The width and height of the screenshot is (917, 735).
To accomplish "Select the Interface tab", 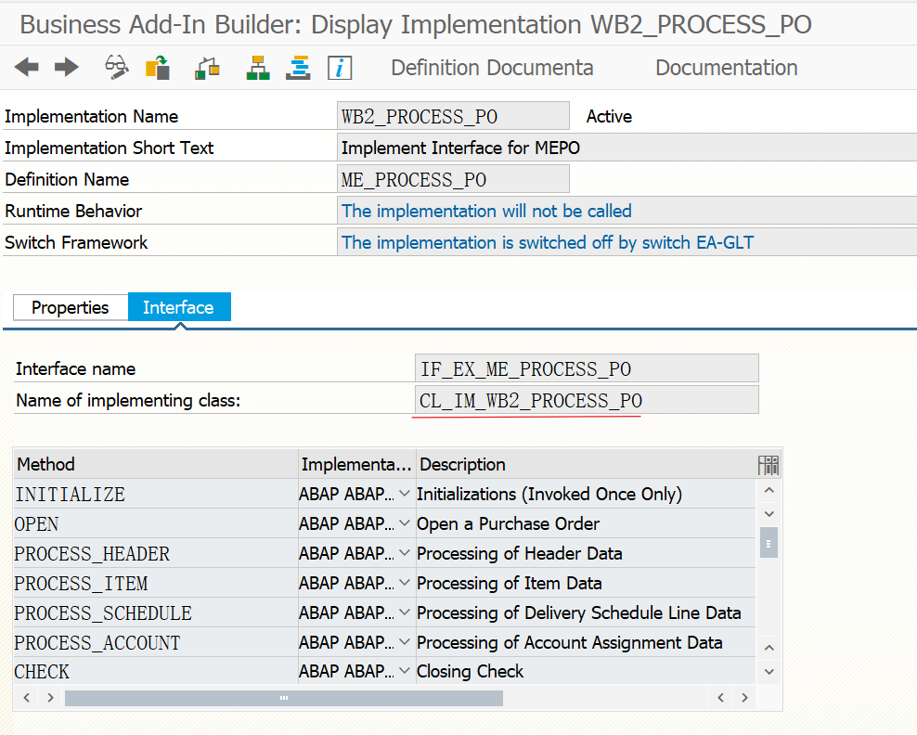I will tap(178, 307).
